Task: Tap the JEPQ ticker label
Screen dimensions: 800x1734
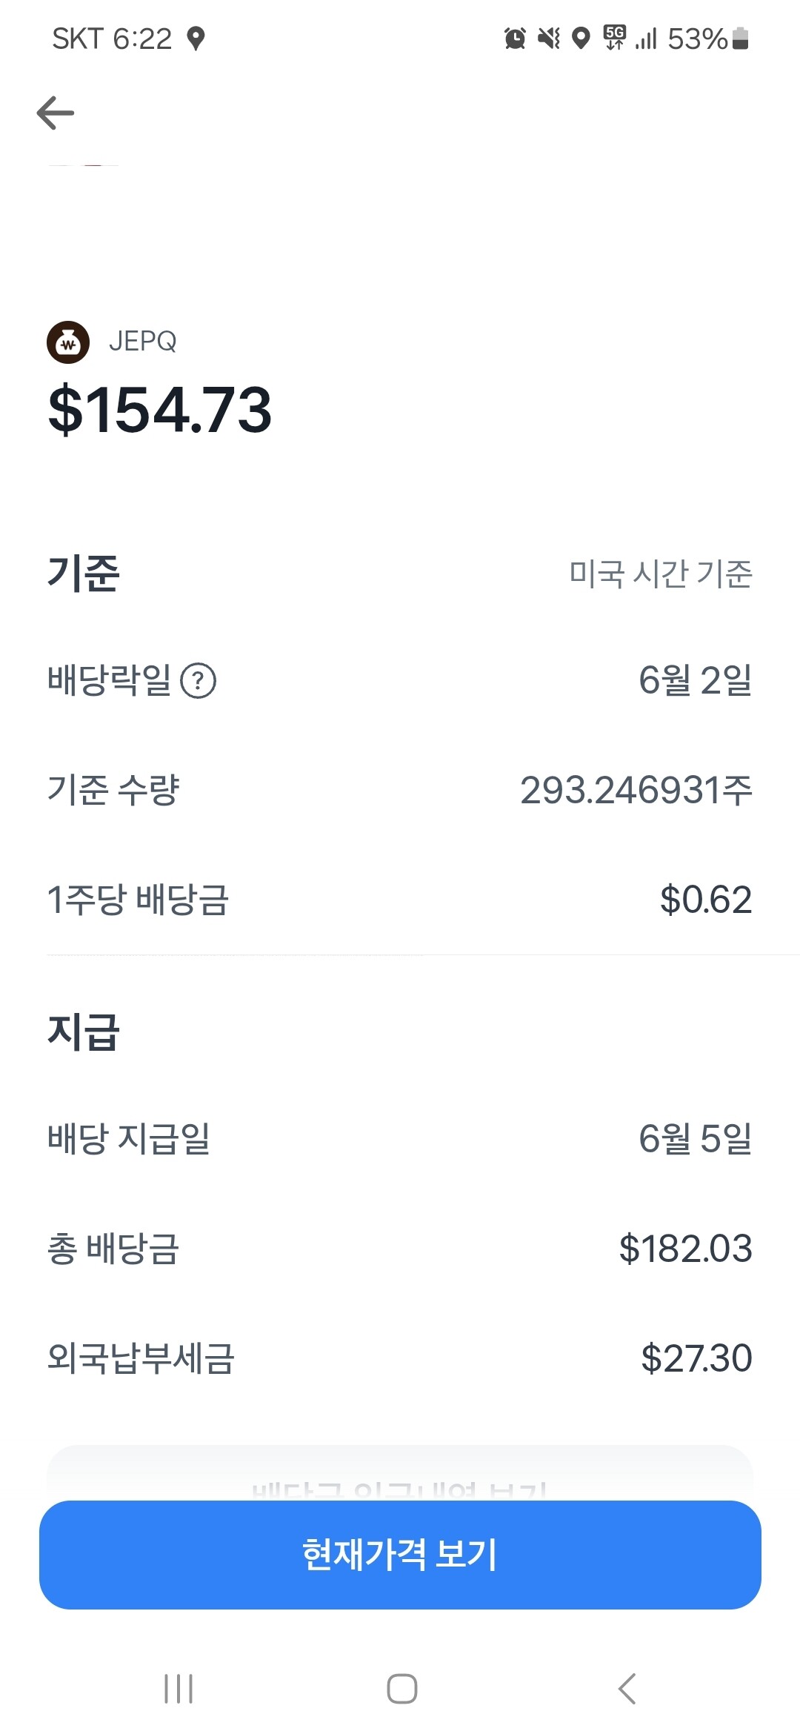Action: tap(143, 342)
